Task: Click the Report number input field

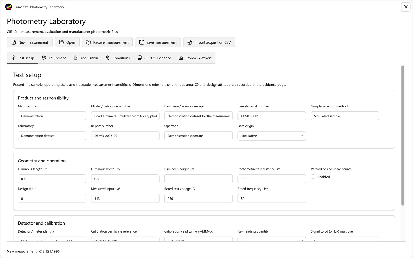Action: click(x=125, y=136)
